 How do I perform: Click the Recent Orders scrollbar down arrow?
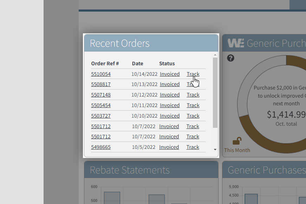coord(215,150)
